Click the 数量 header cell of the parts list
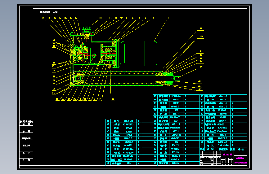The height and width of the screenshot is (174, 269). click(x=233, y=149)
